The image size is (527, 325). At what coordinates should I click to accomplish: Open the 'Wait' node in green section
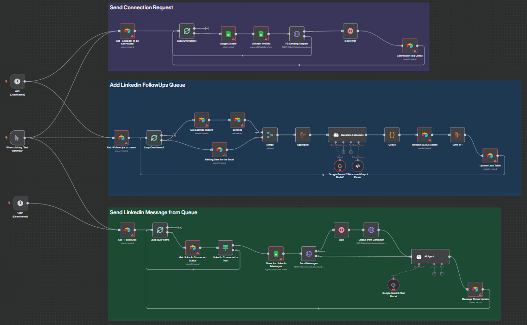click(341, 230)
